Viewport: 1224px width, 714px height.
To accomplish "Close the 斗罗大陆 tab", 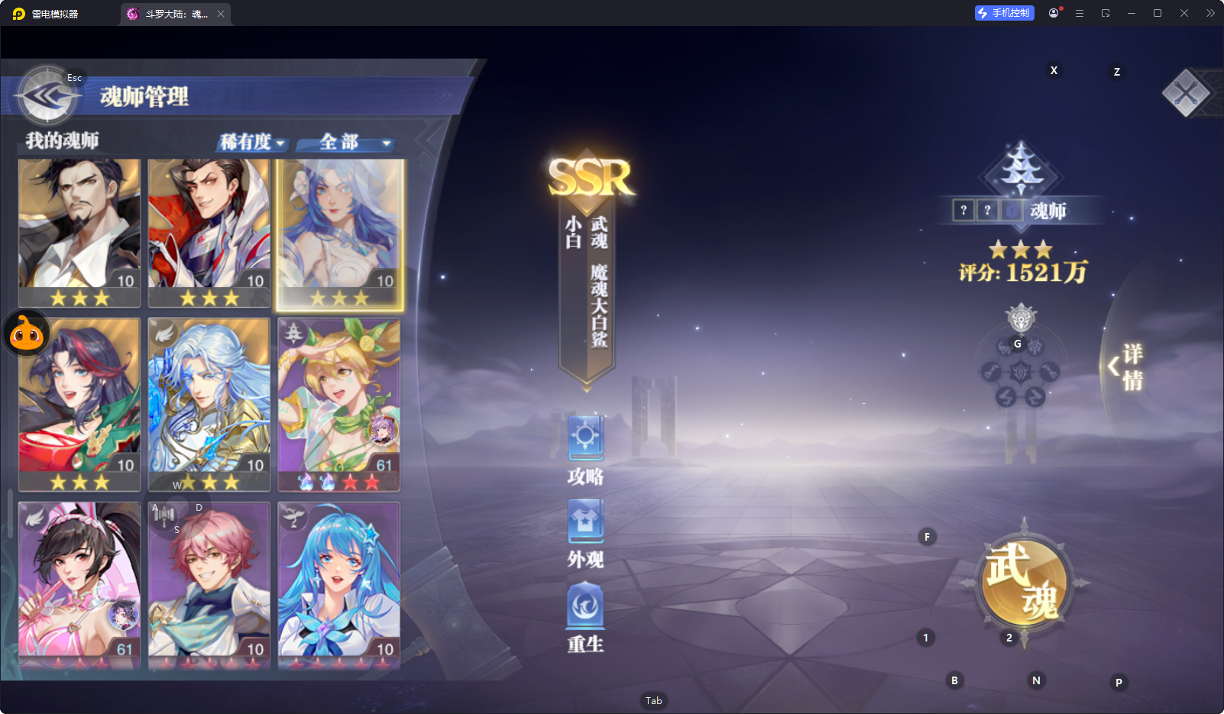I will point(221,14).
